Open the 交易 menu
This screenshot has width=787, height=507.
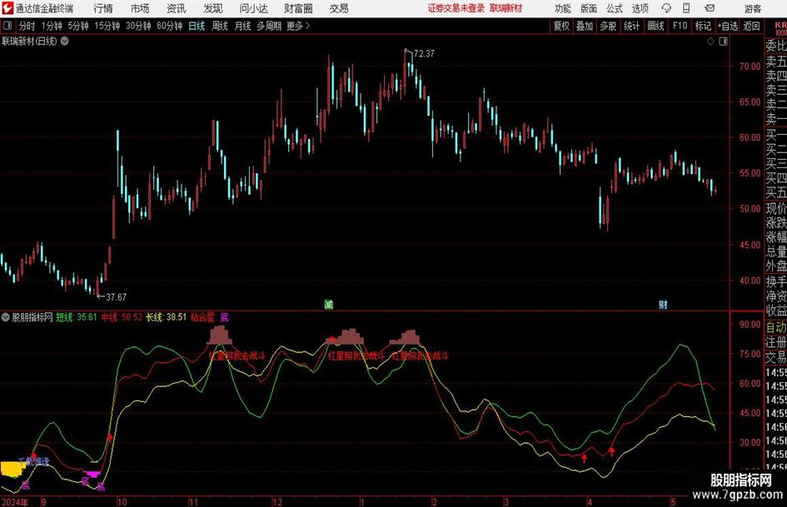coord(339,8)
